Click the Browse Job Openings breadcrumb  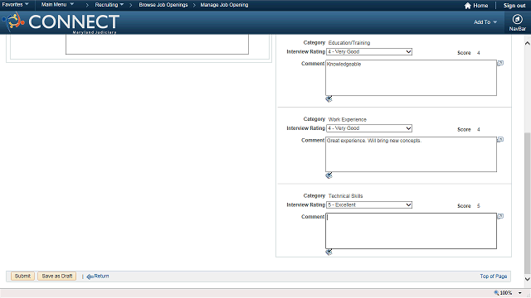pyautogui.click(x=163, y=5)
